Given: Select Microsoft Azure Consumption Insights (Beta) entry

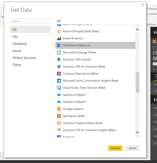Looking at the screenshot, I should click(95, 81).
